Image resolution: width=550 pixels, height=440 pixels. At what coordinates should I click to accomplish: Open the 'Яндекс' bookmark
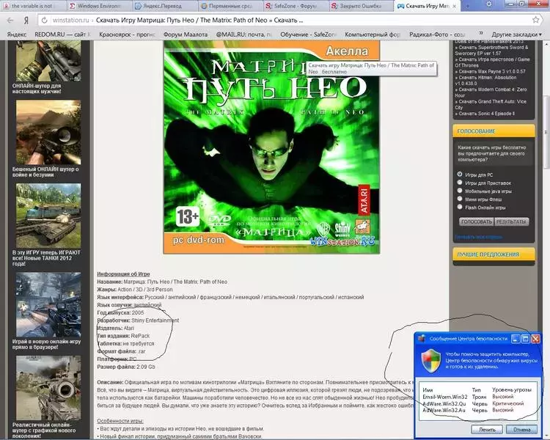(16, 34)
